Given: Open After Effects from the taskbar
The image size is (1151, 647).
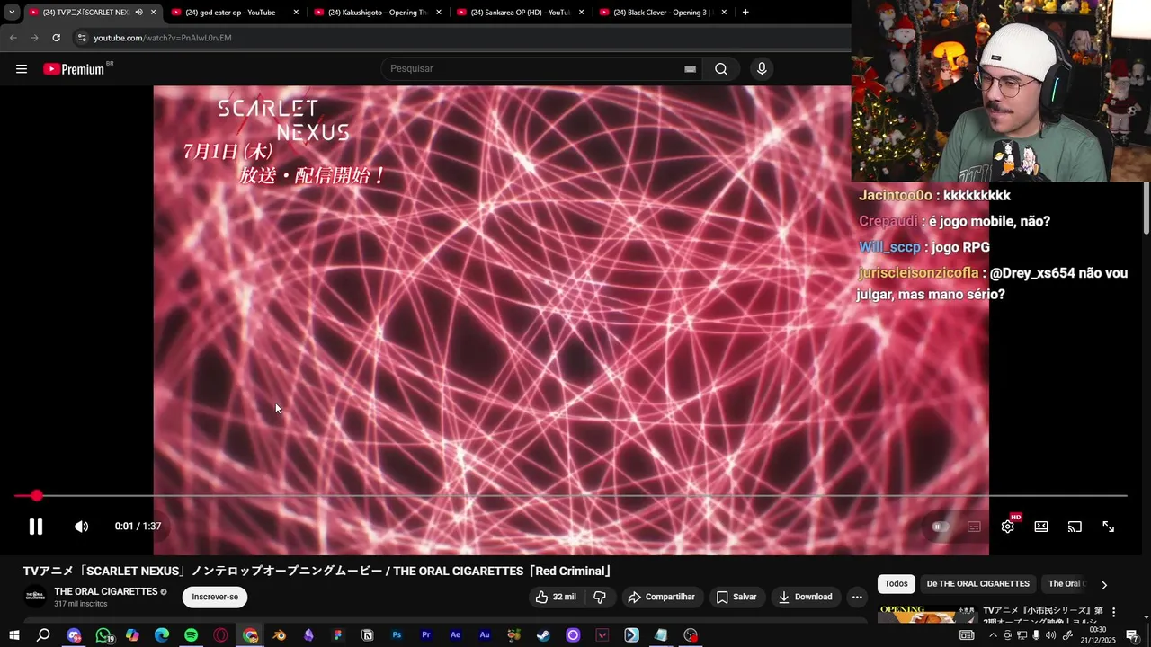Looking at the screenshot, I should (455, 635).
